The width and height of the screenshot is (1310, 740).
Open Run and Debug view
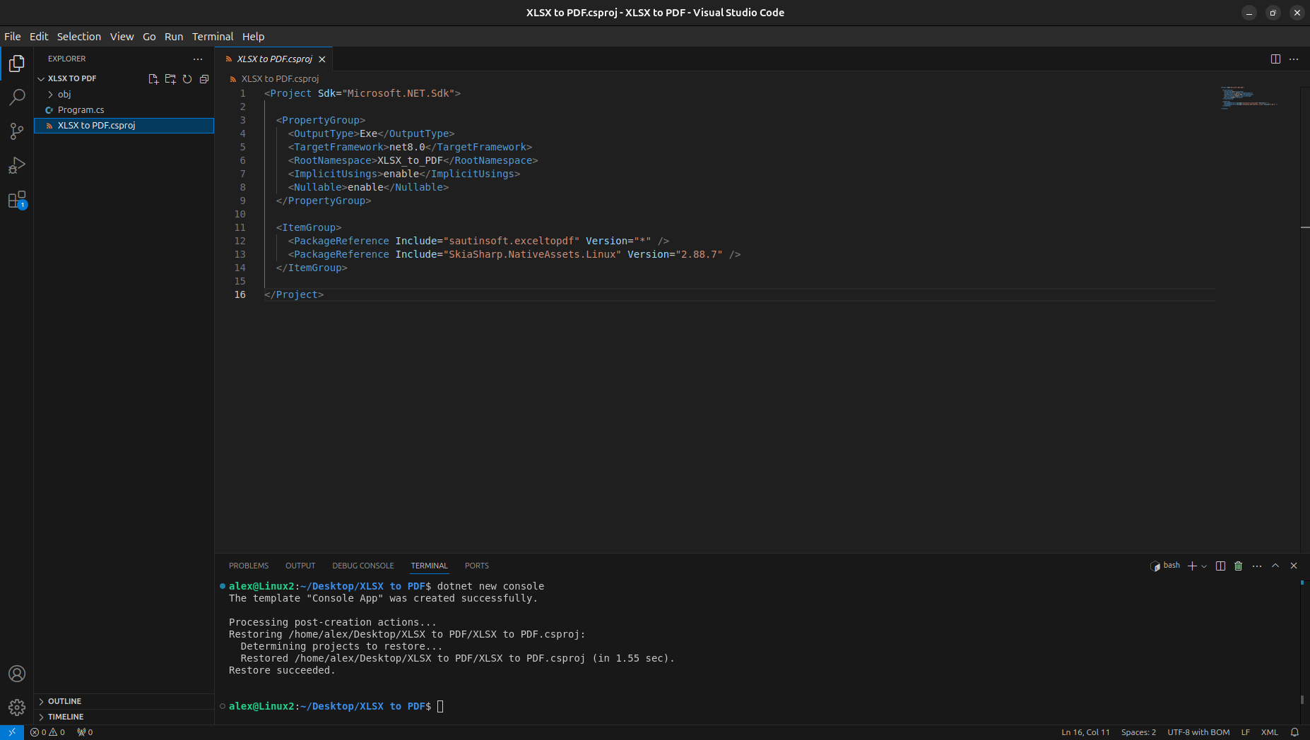pyautogui.click(x=17, y=165)
